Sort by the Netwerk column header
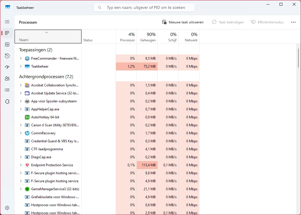Screen dimensions: 301x215 coord(189,36)
